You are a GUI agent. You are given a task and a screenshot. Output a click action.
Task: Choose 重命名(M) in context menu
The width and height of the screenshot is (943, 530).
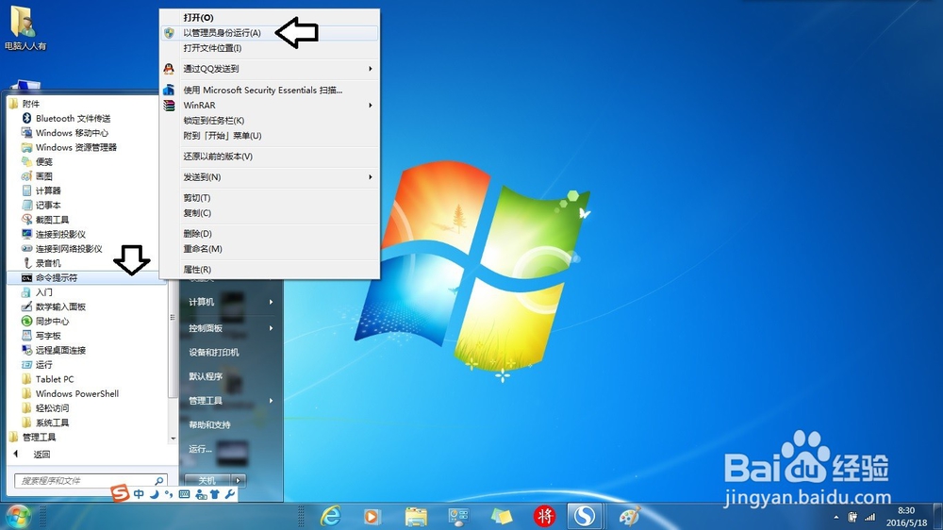click(270, 248)
